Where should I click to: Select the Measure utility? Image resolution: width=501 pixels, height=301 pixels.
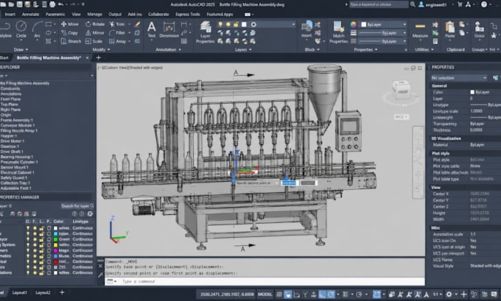click(420, 29)
